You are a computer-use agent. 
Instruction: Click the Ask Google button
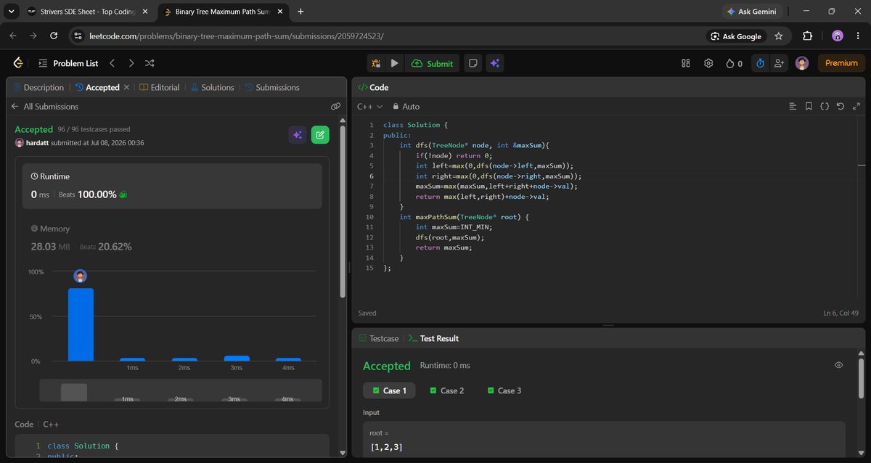[736, 36]
